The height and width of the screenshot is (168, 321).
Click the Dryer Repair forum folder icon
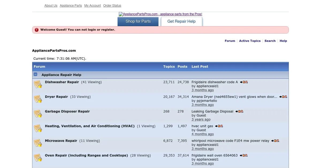click(x=38, y=99)
